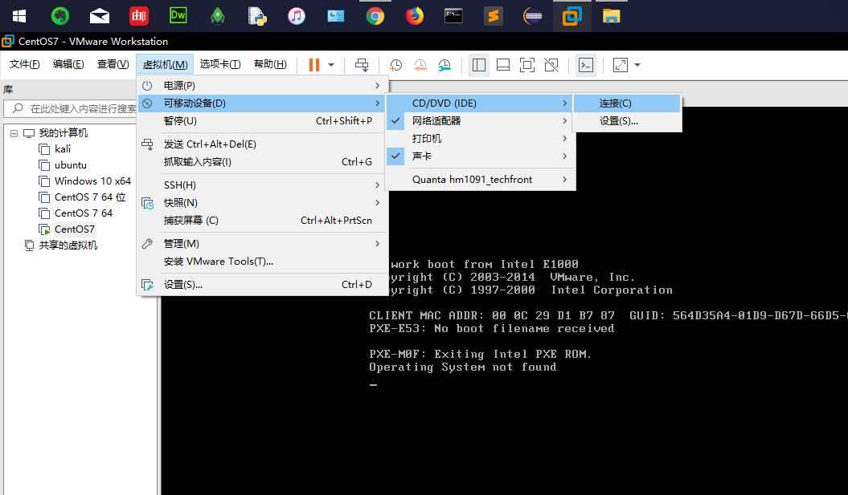Toggle the checked 声卡 entry
Screen dimensions: 848x495
click(x=480, y=156)
